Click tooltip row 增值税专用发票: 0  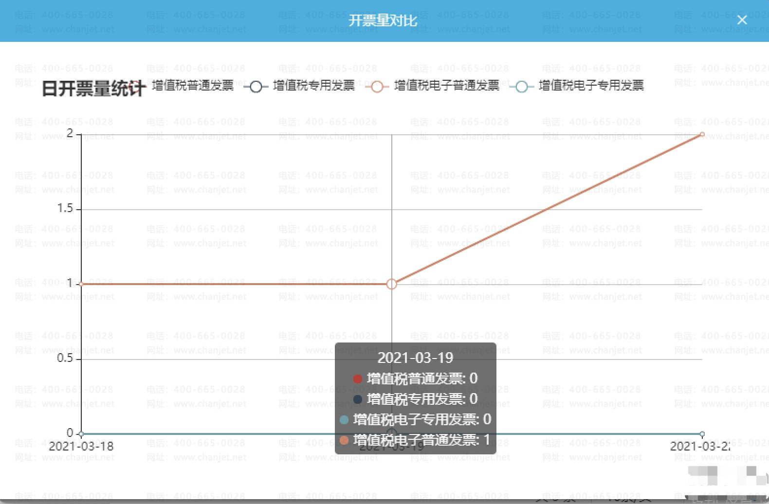[x=415, y=399]
